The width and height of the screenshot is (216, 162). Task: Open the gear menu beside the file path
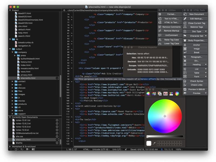[x=64, y=10]
